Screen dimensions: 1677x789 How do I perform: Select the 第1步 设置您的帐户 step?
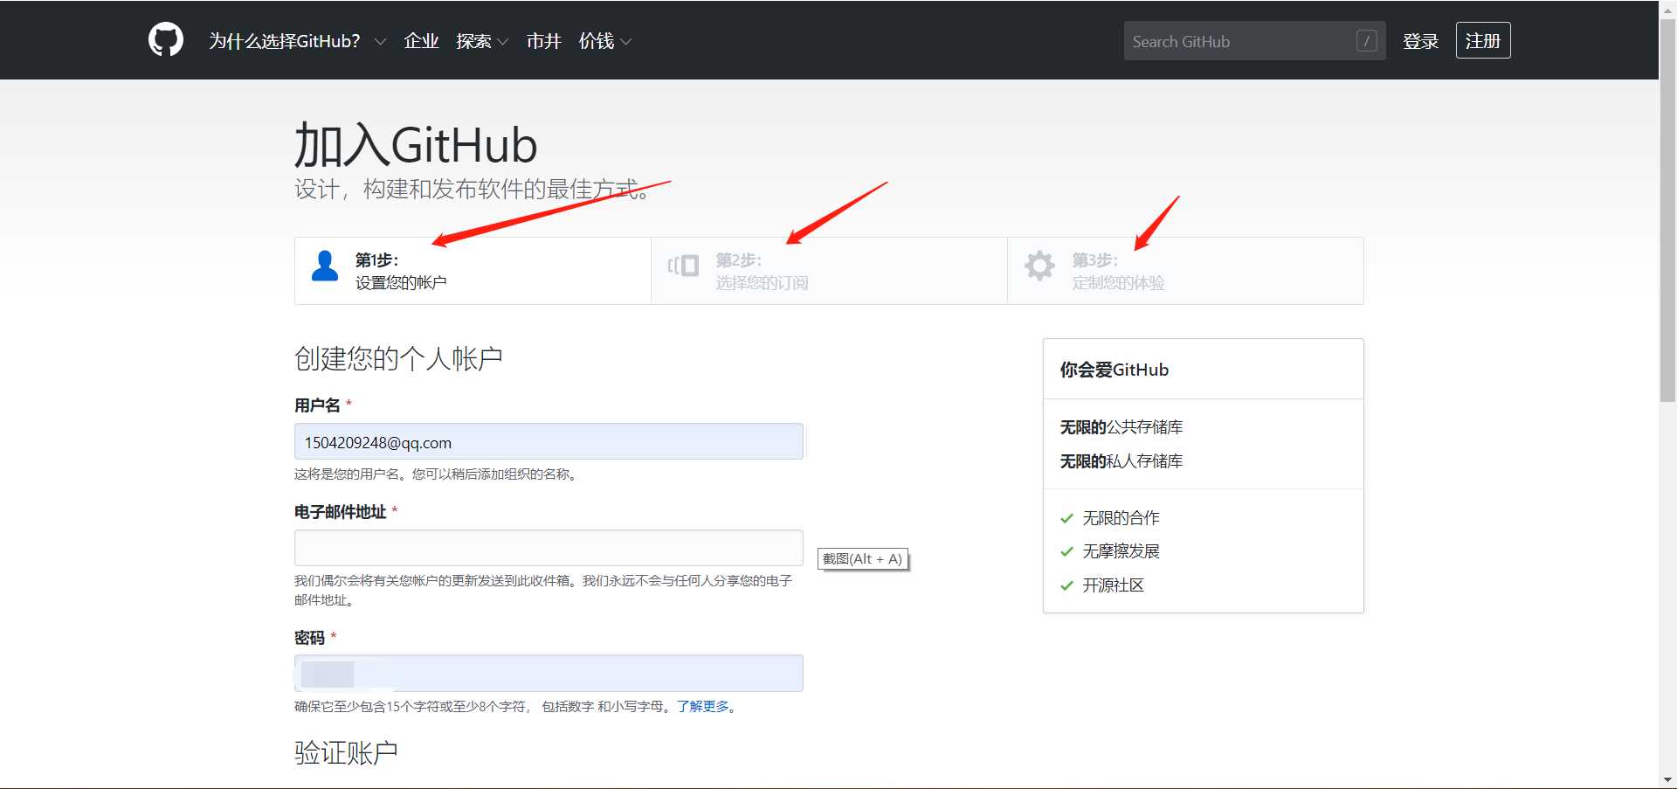(473, 271)
